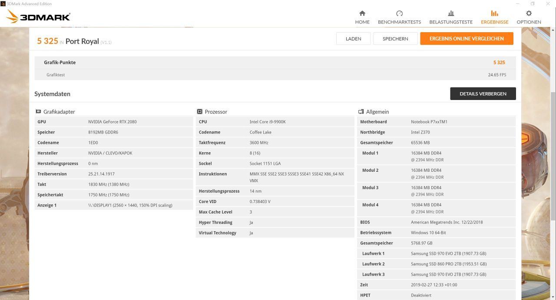Click the Laden button
The width and height of the screenshot is (556, 300).
coord(354,39)
